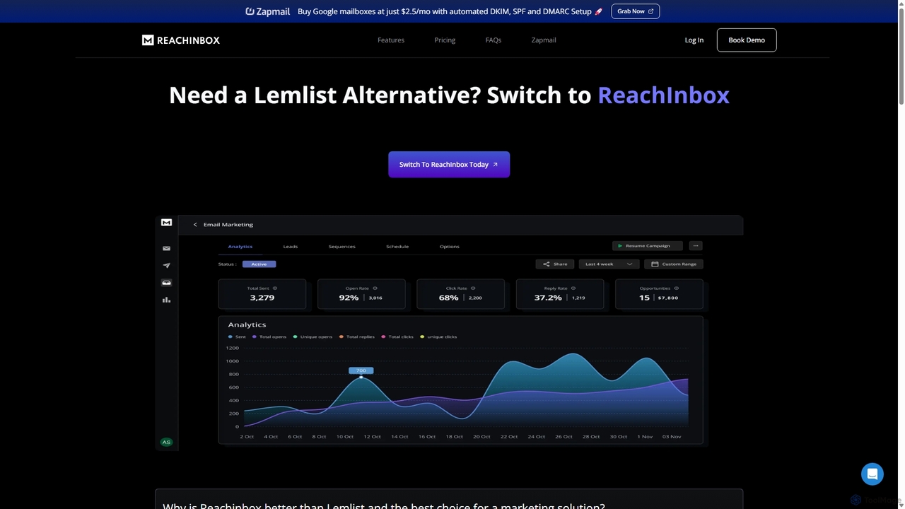Viewport: 905px width, 509px height.
Task: Switch to the Analytics tab
Action: pos(240,247)
